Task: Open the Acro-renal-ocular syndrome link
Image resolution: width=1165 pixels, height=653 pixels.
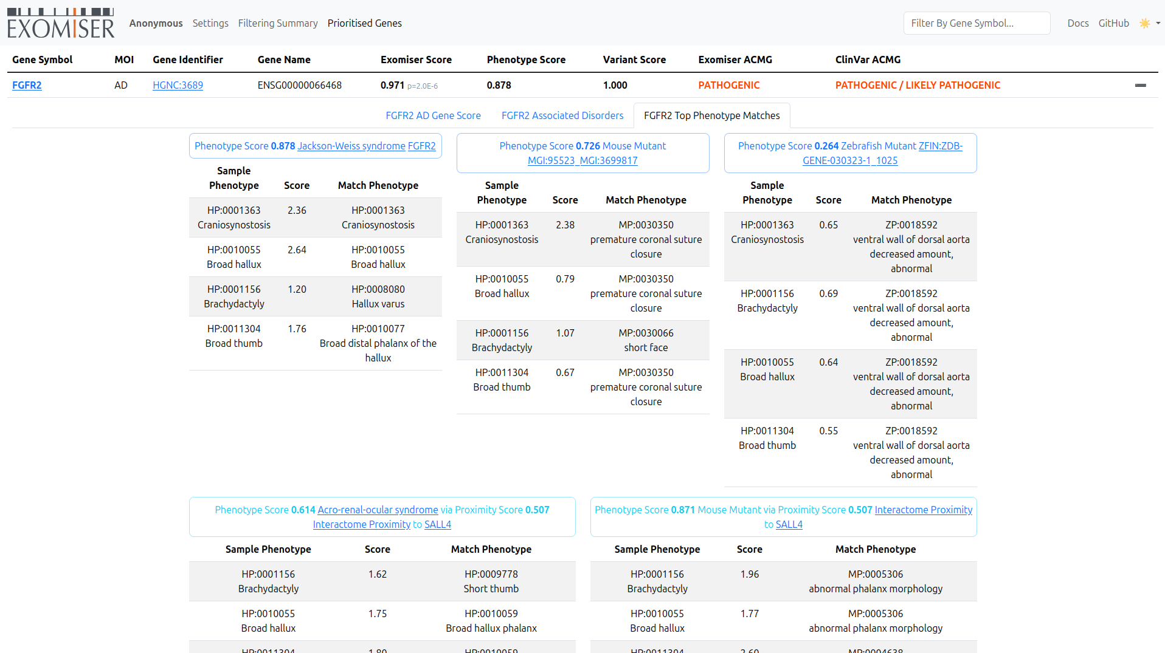Action: [378, 510]
